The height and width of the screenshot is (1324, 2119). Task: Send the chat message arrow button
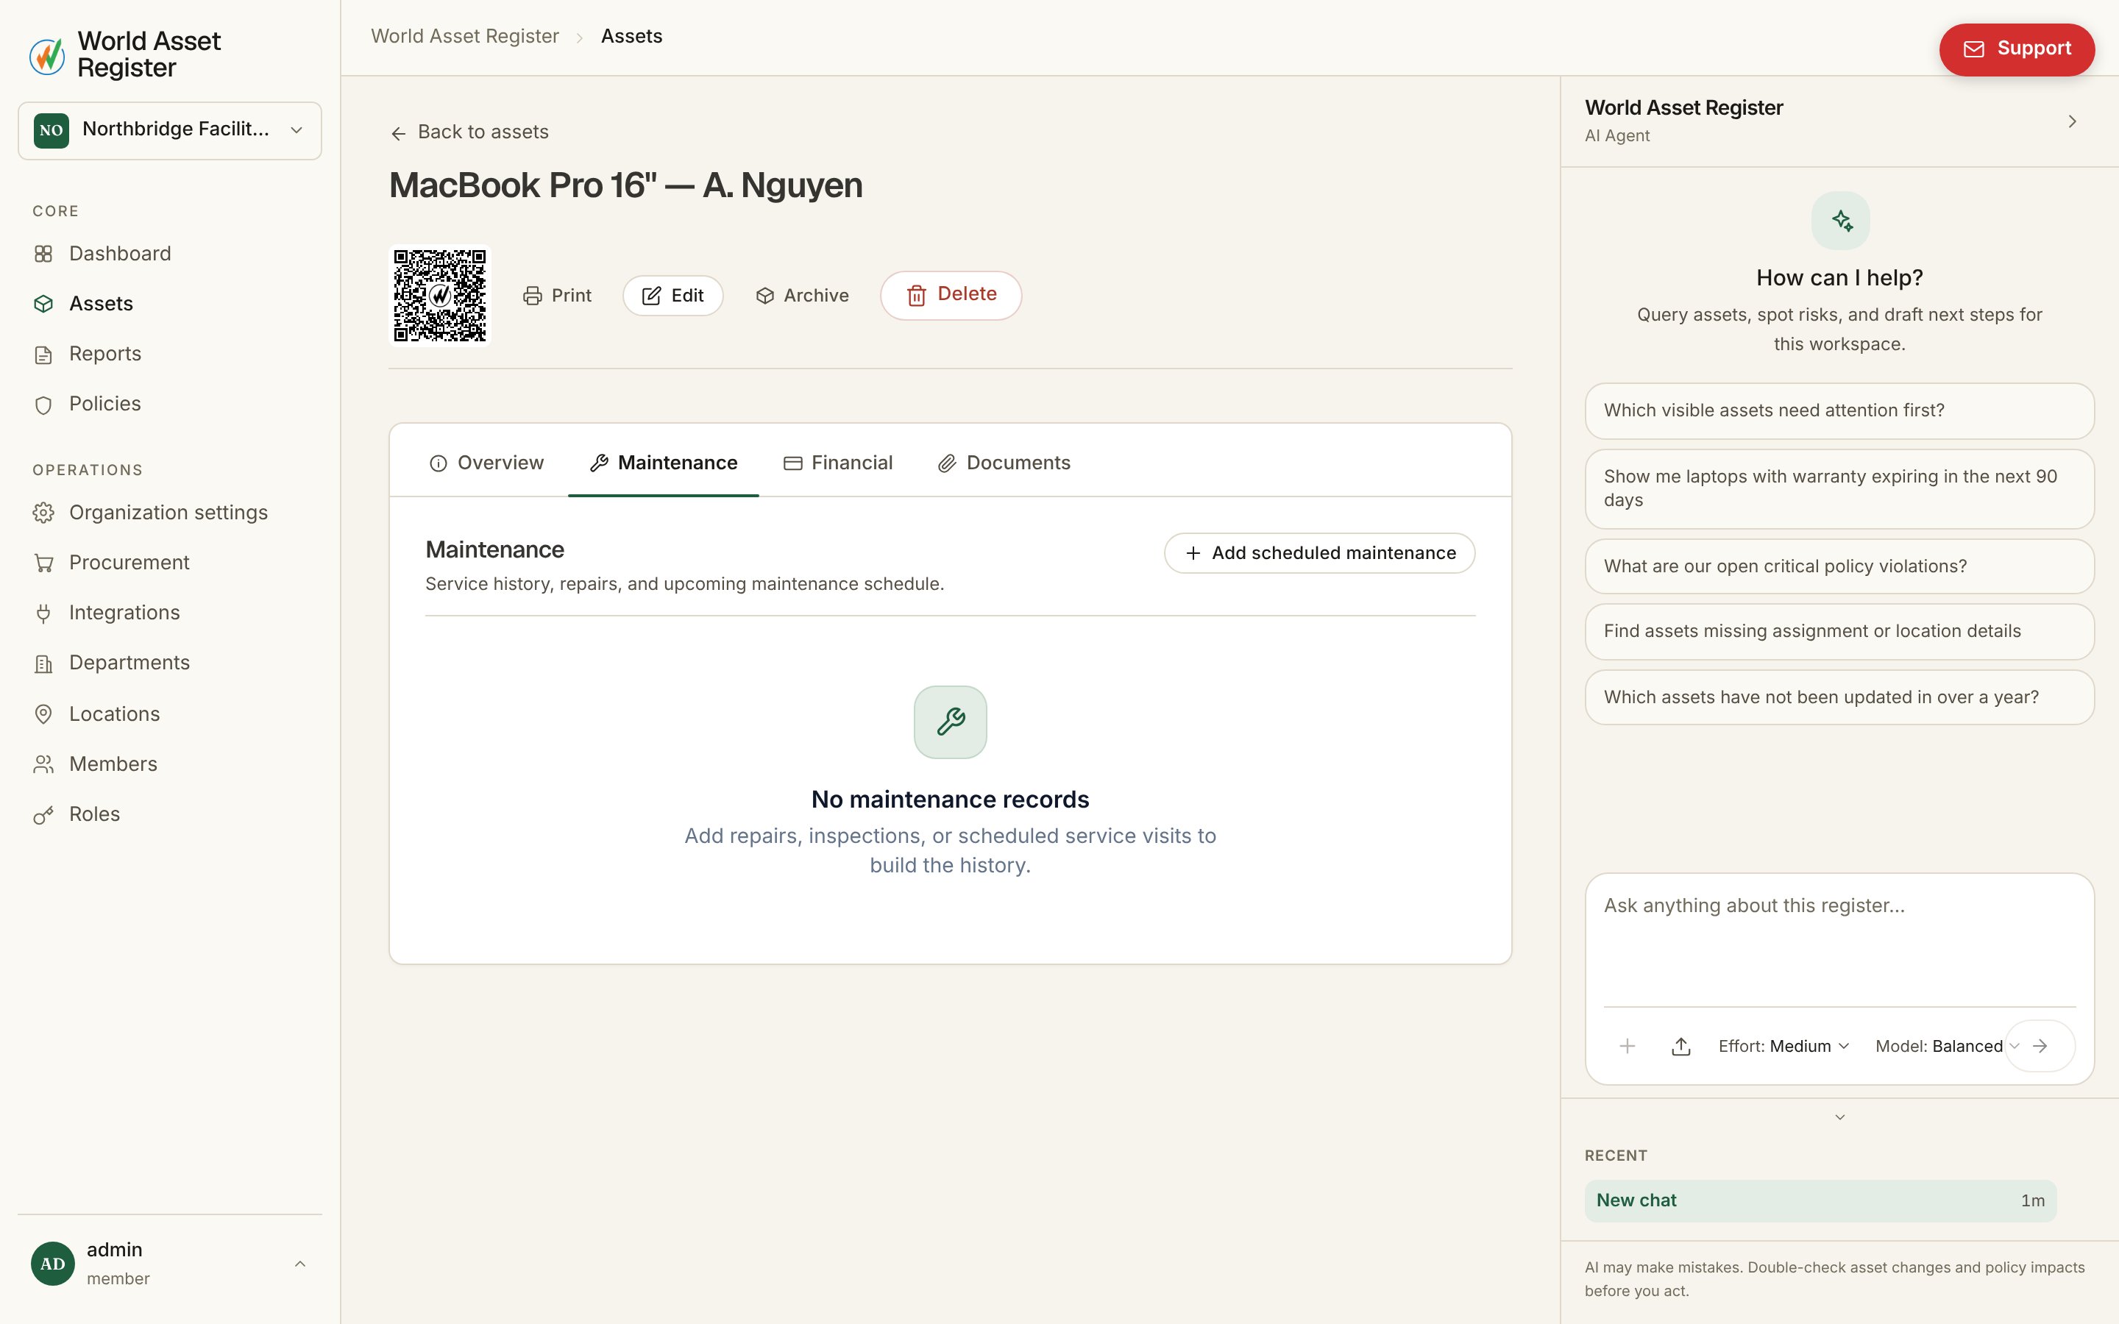pos(2040,1045)
